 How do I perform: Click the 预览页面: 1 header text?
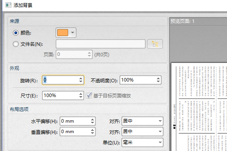point(182,21)
